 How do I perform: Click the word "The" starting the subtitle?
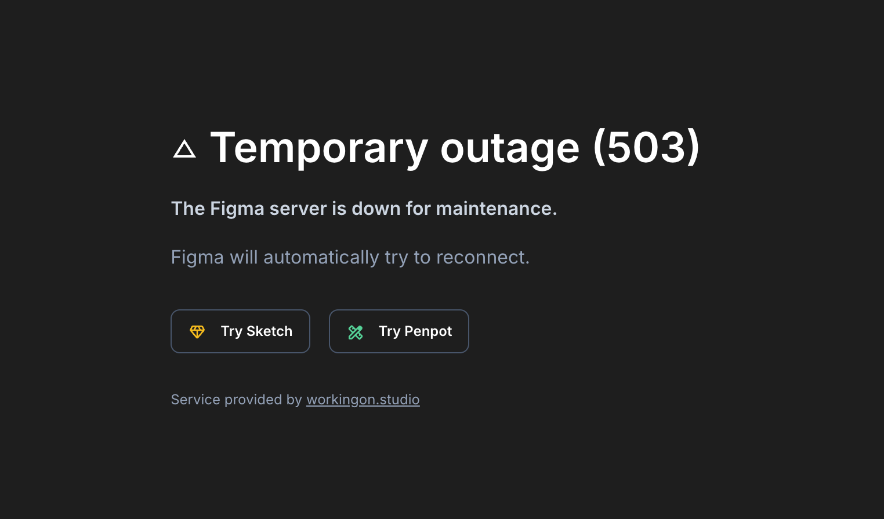click(188, 209)
